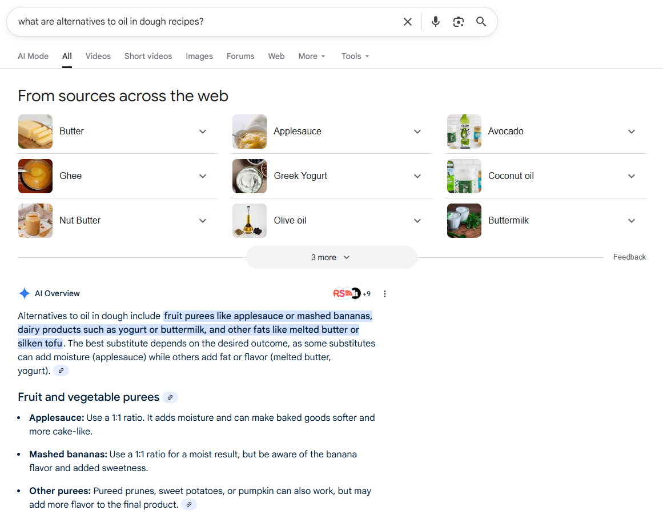
Task: Click the Buttermilk thumbnail image
Action: point(464,221)
